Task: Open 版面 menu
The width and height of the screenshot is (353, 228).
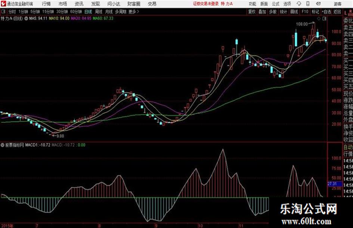Action: [264, 4]
